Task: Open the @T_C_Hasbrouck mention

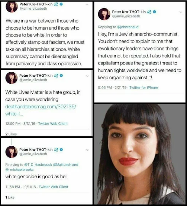Action: click(38, 165)
